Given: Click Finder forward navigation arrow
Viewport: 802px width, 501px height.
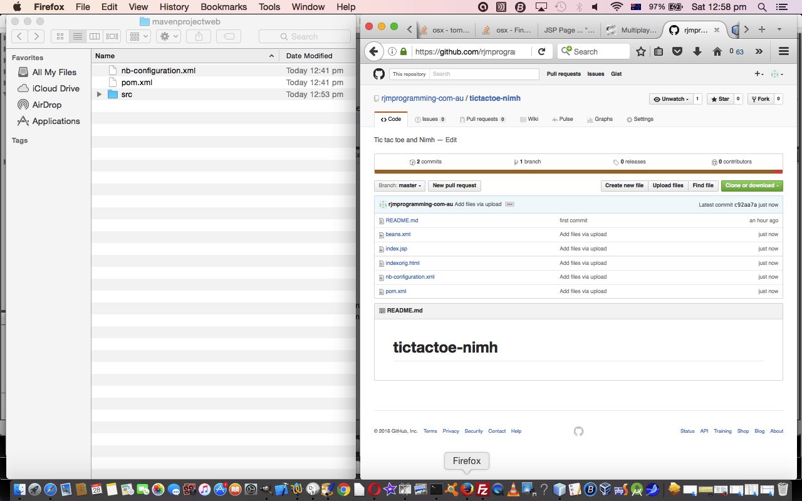Looking at the screenshot, I should coord(36,36).
